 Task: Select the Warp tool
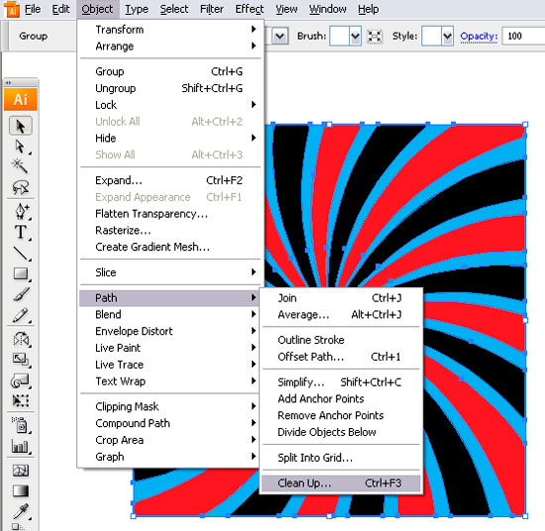pyautogui.click(x=21, y=380)
